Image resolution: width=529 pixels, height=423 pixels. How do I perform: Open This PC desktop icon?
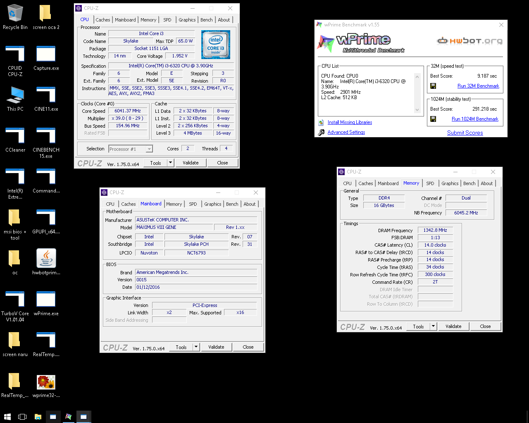[x=15, y=99]
